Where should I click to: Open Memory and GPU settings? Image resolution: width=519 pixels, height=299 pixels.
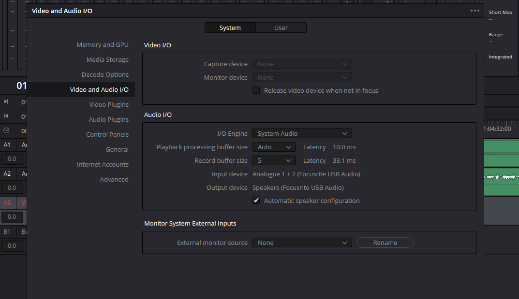(103, 44)
